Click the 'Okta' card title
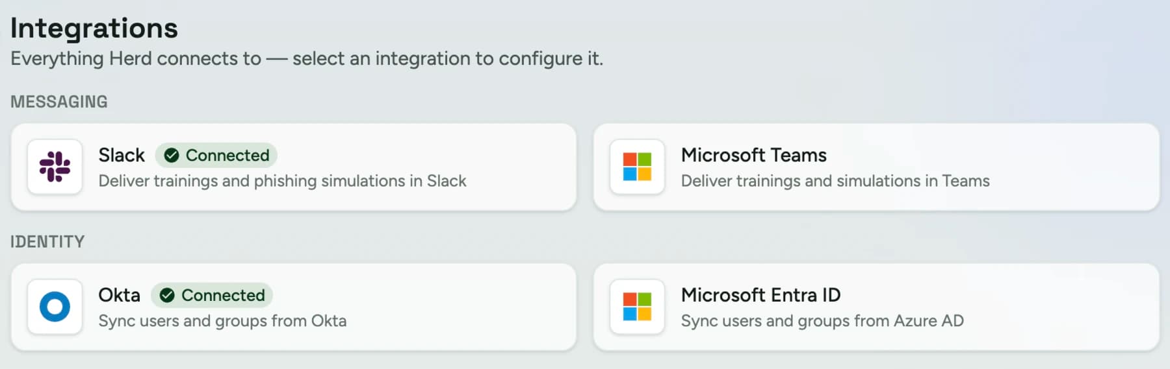This screenshot has height=369, width=1170. click(x=119, y=295)
